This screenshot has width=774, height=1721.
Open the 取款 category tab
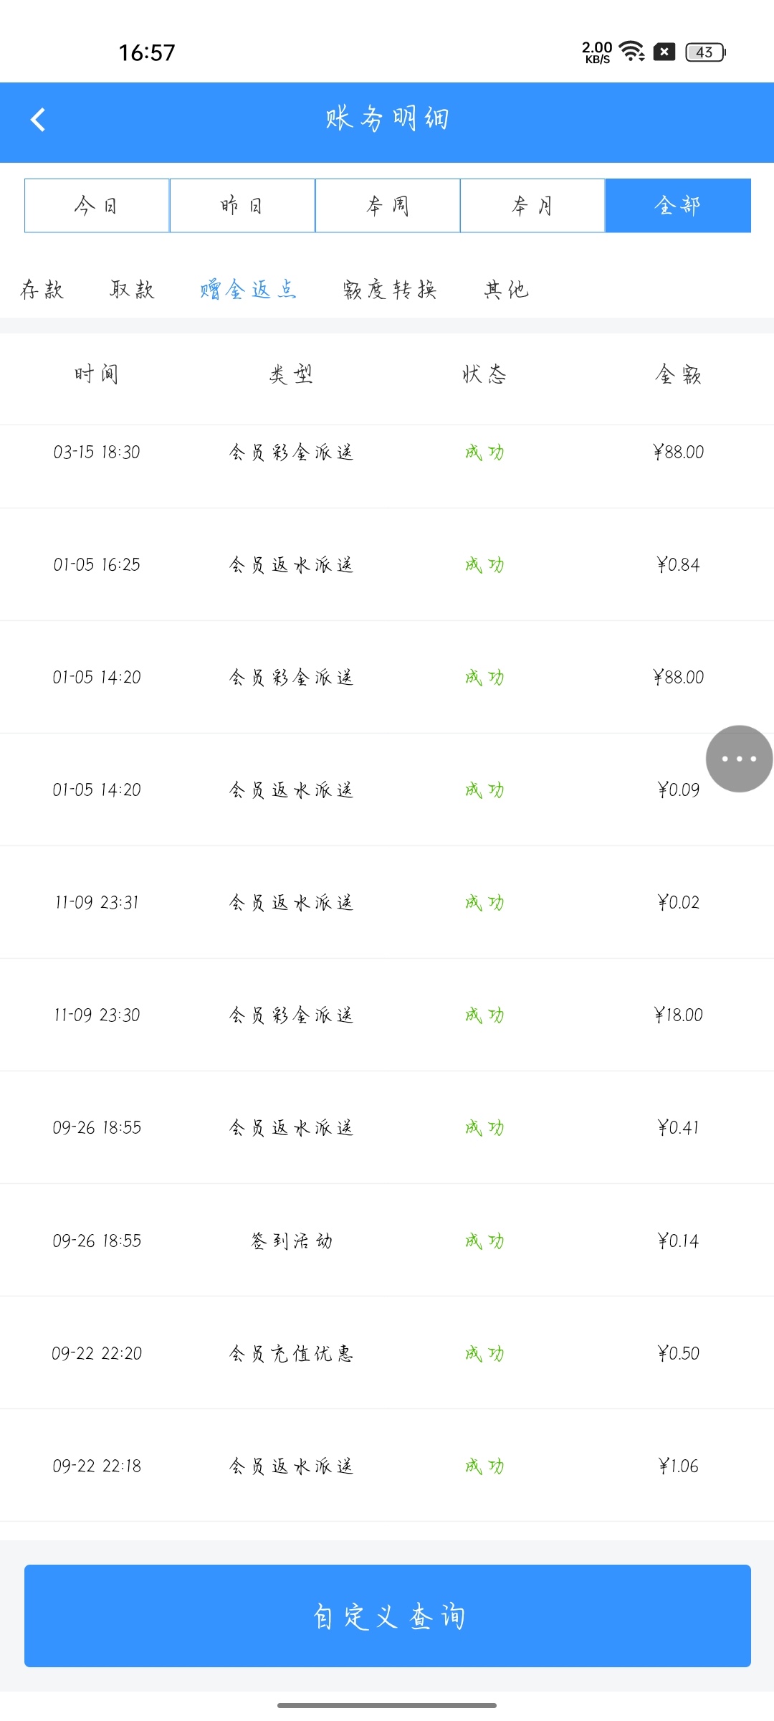tap(133, 290)
